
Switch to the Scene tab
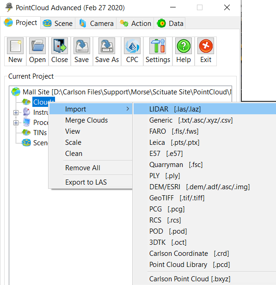(58, 23)
